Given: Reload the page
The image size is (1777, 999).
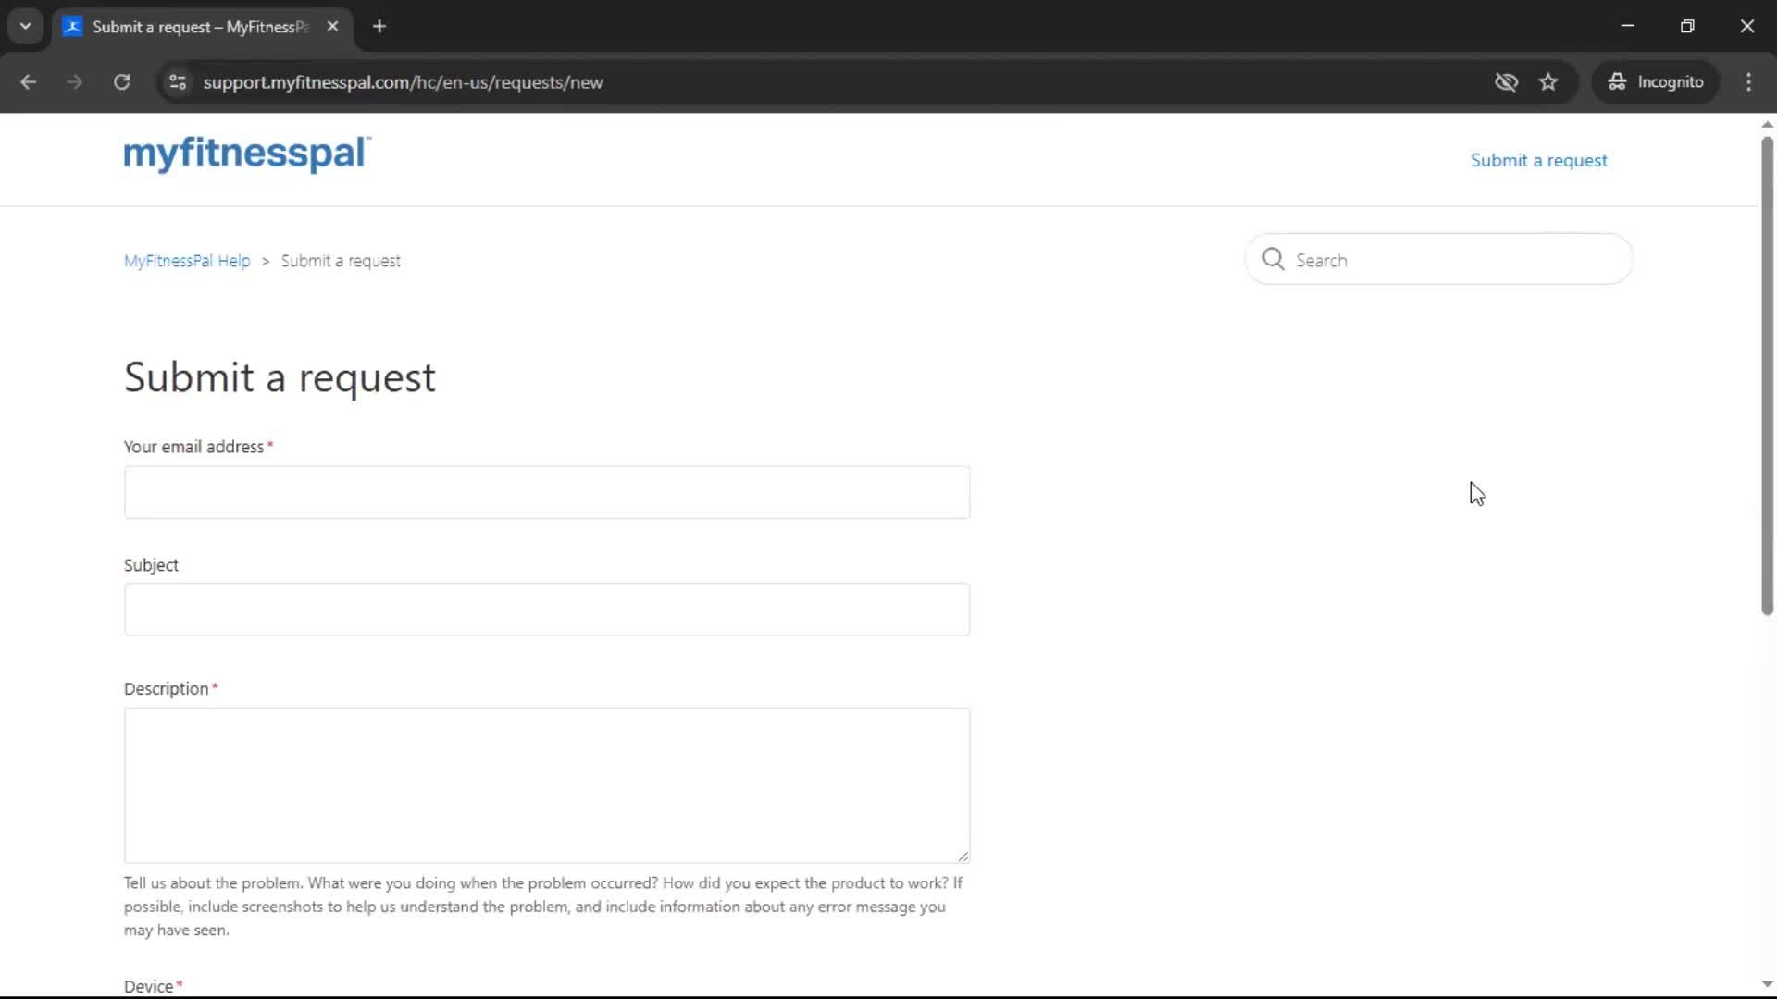Looking at the screenshot, I should coord(121,82).
